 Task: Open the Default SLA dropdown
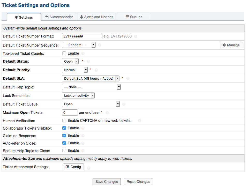coord(91,78)
